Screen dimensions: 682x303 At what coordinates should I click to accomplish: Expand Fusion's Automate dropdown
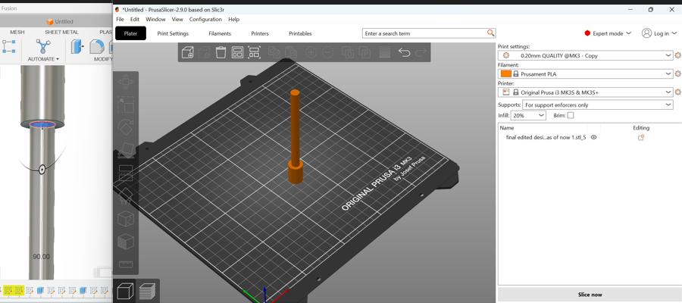pyautogui.click(x=43, y=59)
